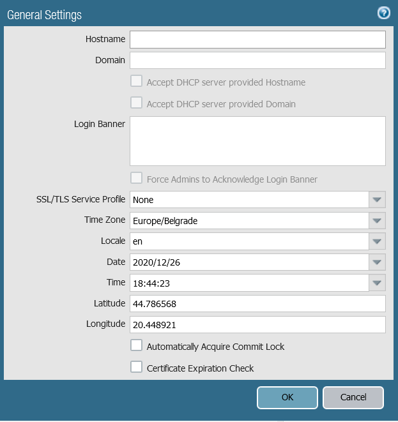Click the Latitude field with 44.786568
The height and width of the screenshot is (422, 398).
(257, 304)
